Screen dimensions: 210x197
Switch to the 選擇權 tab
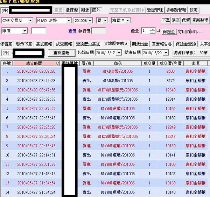click(x=72, y=10)
